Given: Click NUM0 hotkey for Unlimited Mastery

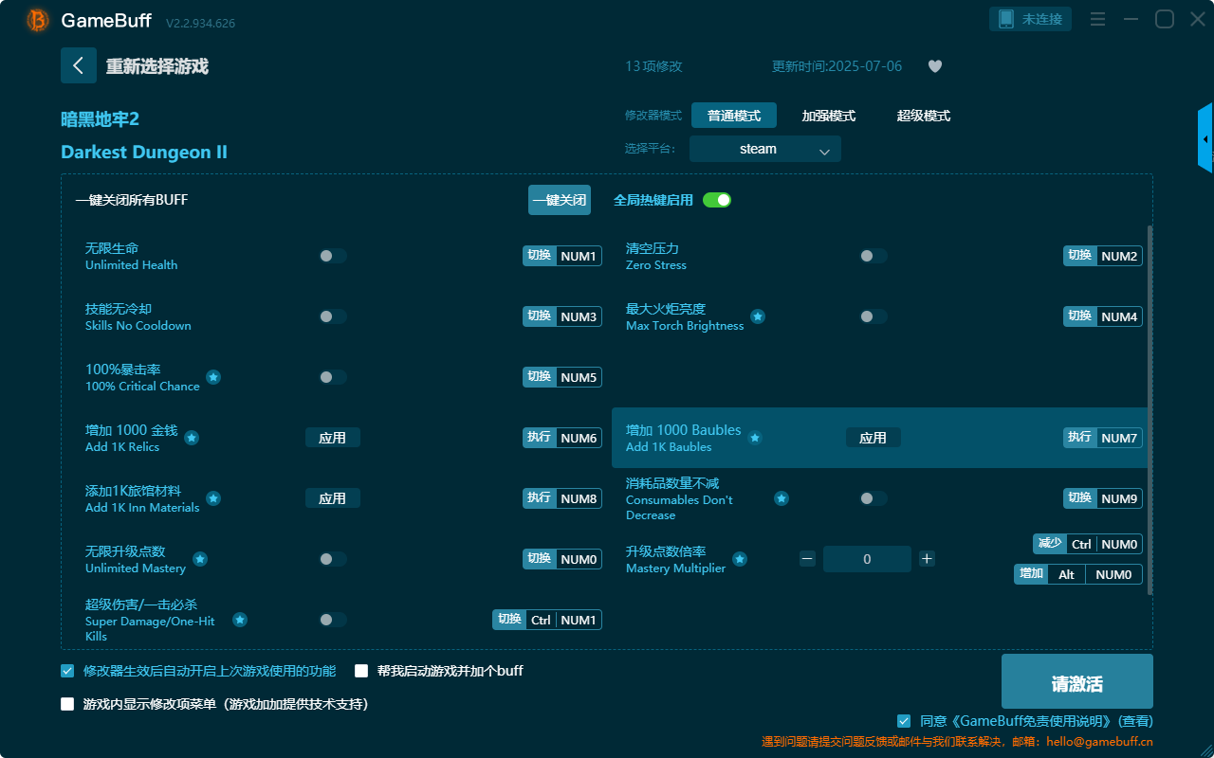Looking at the screenshot, I should point(562,559).
